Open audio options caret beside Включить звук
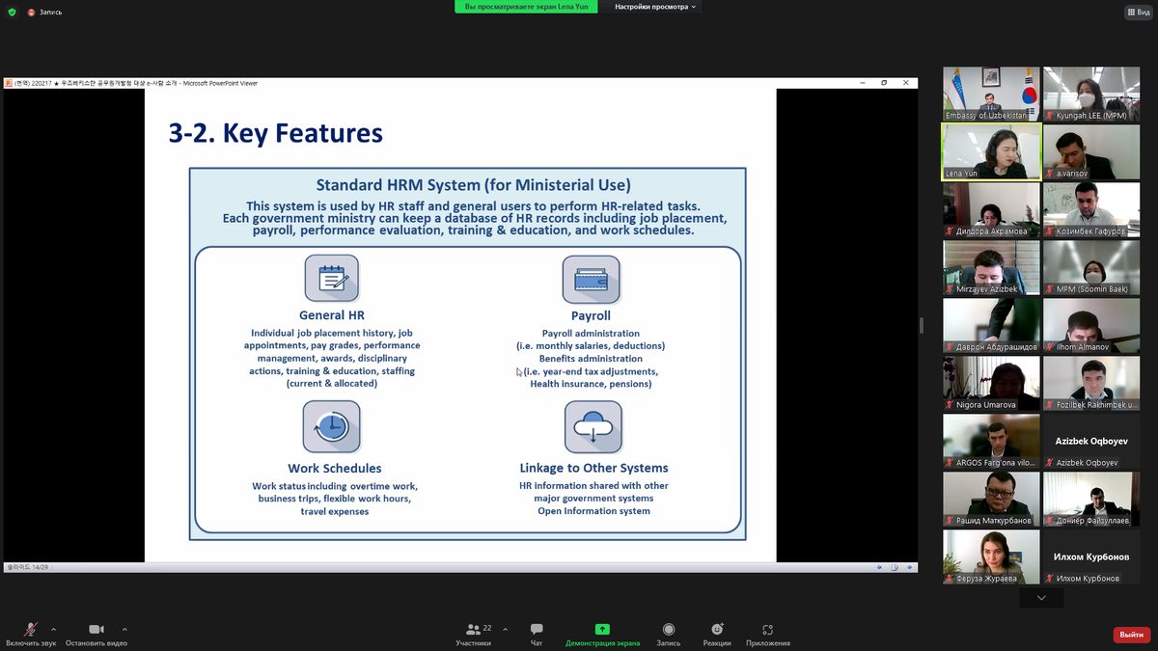 coord(53,629)
